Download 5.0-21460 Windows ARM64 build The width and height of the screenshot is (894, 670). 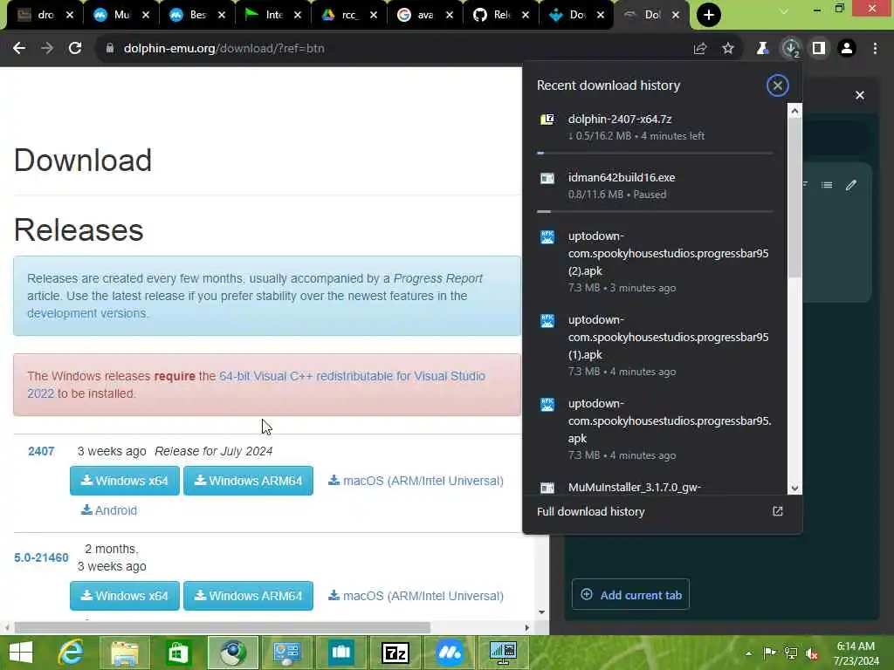(x=248, y=596)
